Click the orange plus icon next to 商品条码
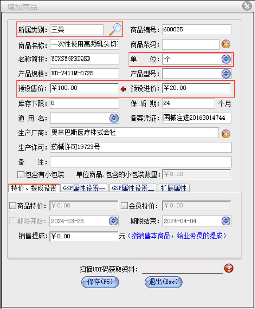The image size is (255, 309). pos(226,44)
